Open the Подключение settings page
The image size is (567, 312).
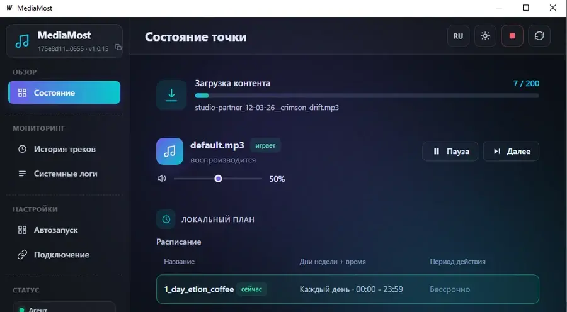pyautogui.click(x=64, y=255)
